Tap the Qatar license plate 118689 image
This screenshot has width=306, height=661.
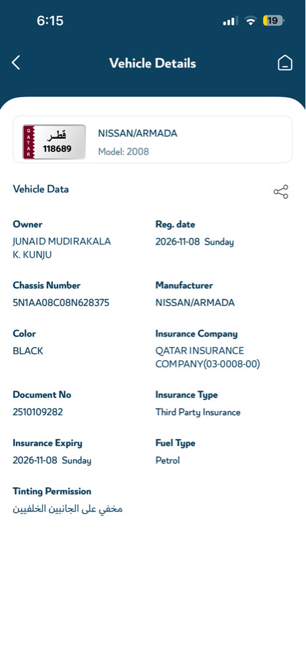click(54, 142)
